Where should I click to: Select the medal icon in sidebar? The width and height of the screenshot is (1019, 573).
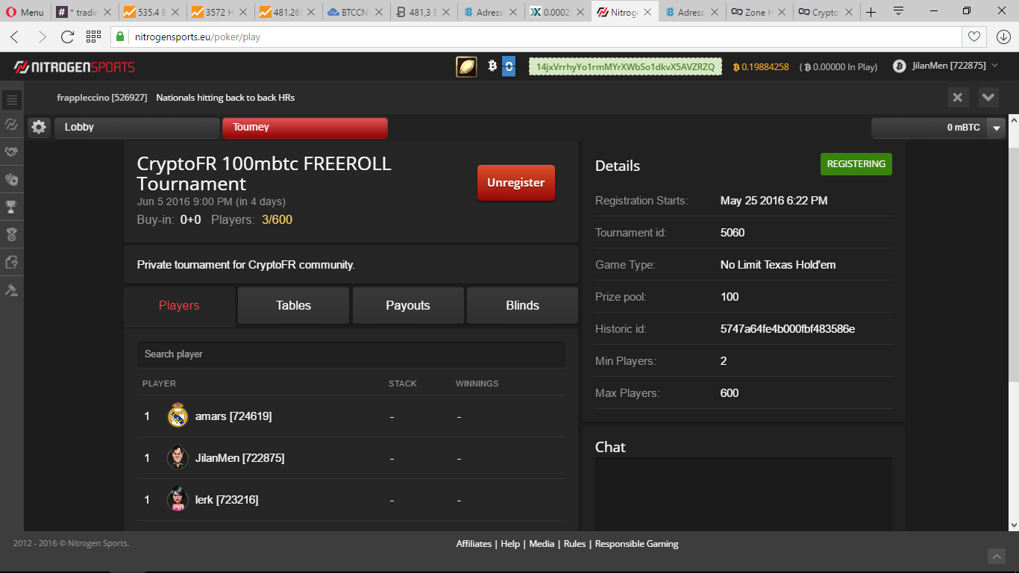11,234
